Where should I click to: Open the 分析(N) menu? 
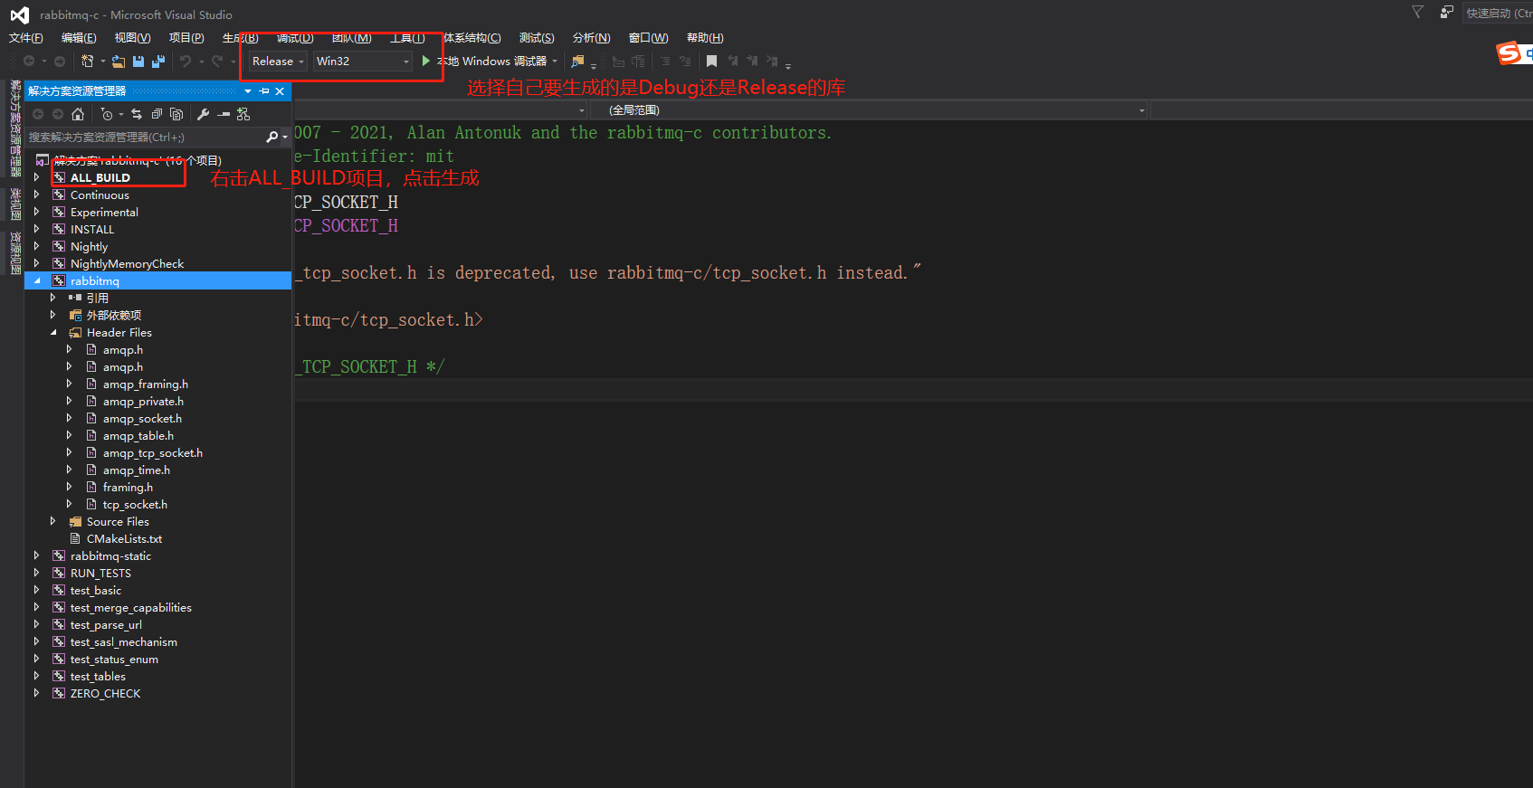pos(592,37)
